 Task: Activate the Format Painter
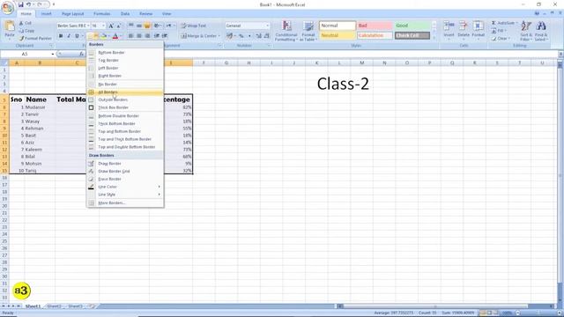pyautogui.click(x=35, y=38)
